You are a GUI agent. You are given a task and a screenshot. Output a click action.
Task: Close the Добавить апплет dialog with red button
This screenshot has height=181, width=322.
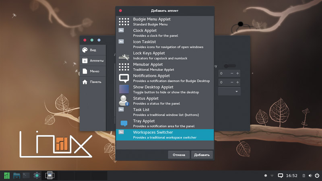[x=120, y=11]
